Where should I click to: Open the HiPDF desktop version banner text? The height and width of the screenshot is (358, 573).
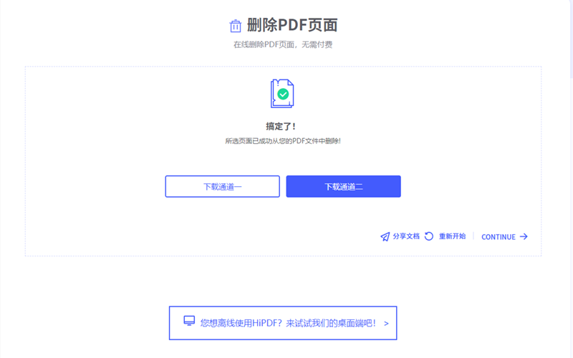pos(288,323)
